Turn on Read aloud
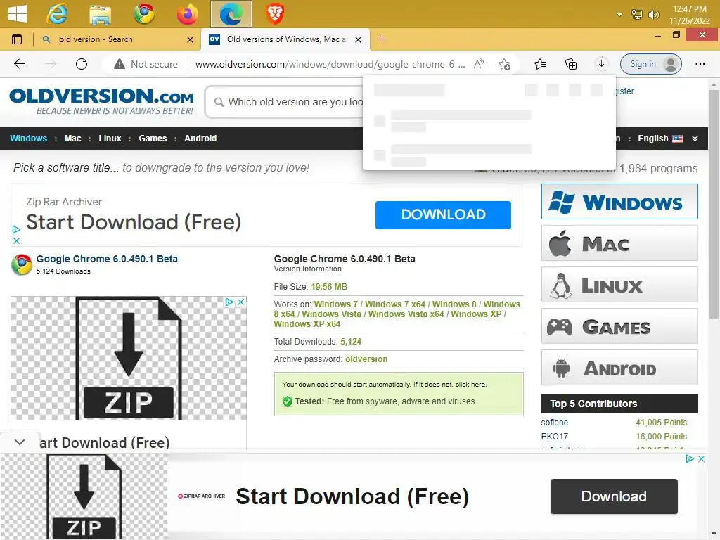 coord(479,64)
